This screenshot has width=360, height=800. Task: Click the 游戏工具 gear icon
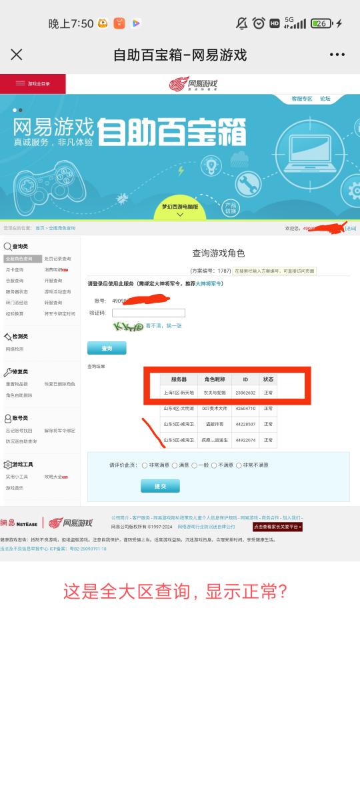coord(7,465)
